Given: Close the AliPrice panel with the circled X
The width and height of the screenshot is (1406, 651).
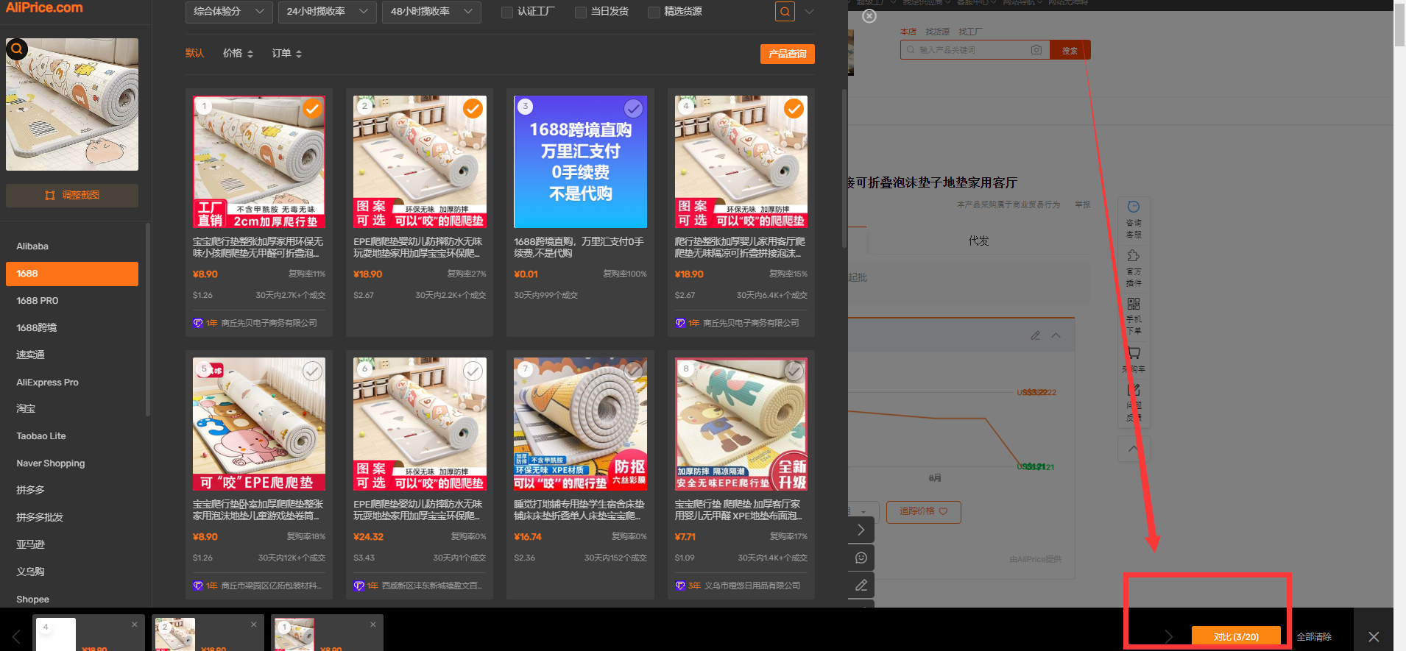Looking at the screenshot, I should coord(869,16).
